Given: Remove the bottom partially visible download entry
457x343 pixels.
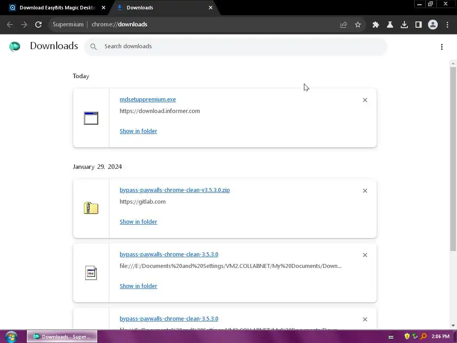Looking at the screenshot, I should pyautogui.click(x=365, y=319).
